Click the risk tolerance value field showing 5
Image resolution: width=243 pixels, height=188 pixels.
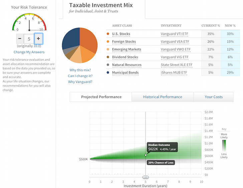(29, 39)
